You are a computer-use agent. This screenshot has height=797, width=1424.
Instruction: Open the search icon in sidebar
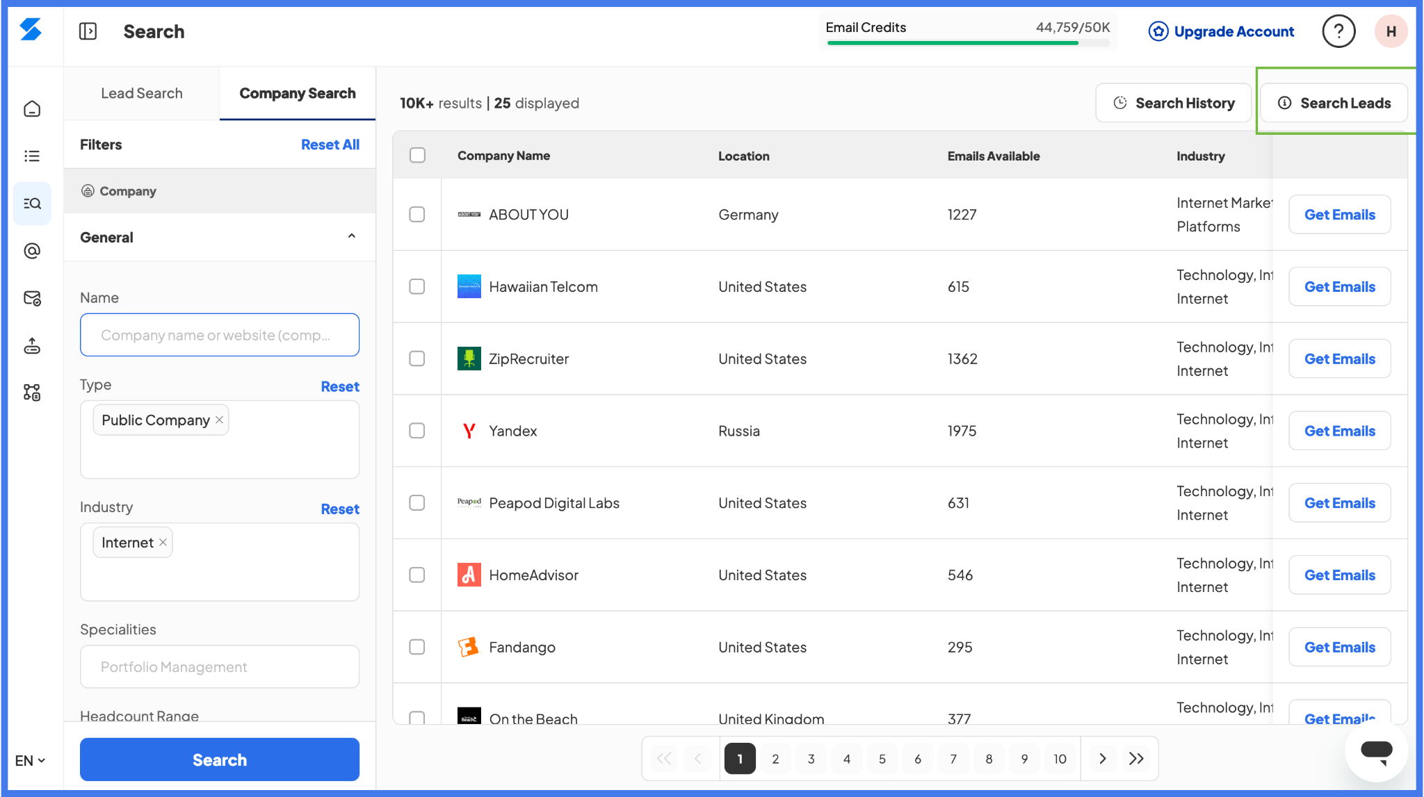click(x=32, y=203)
